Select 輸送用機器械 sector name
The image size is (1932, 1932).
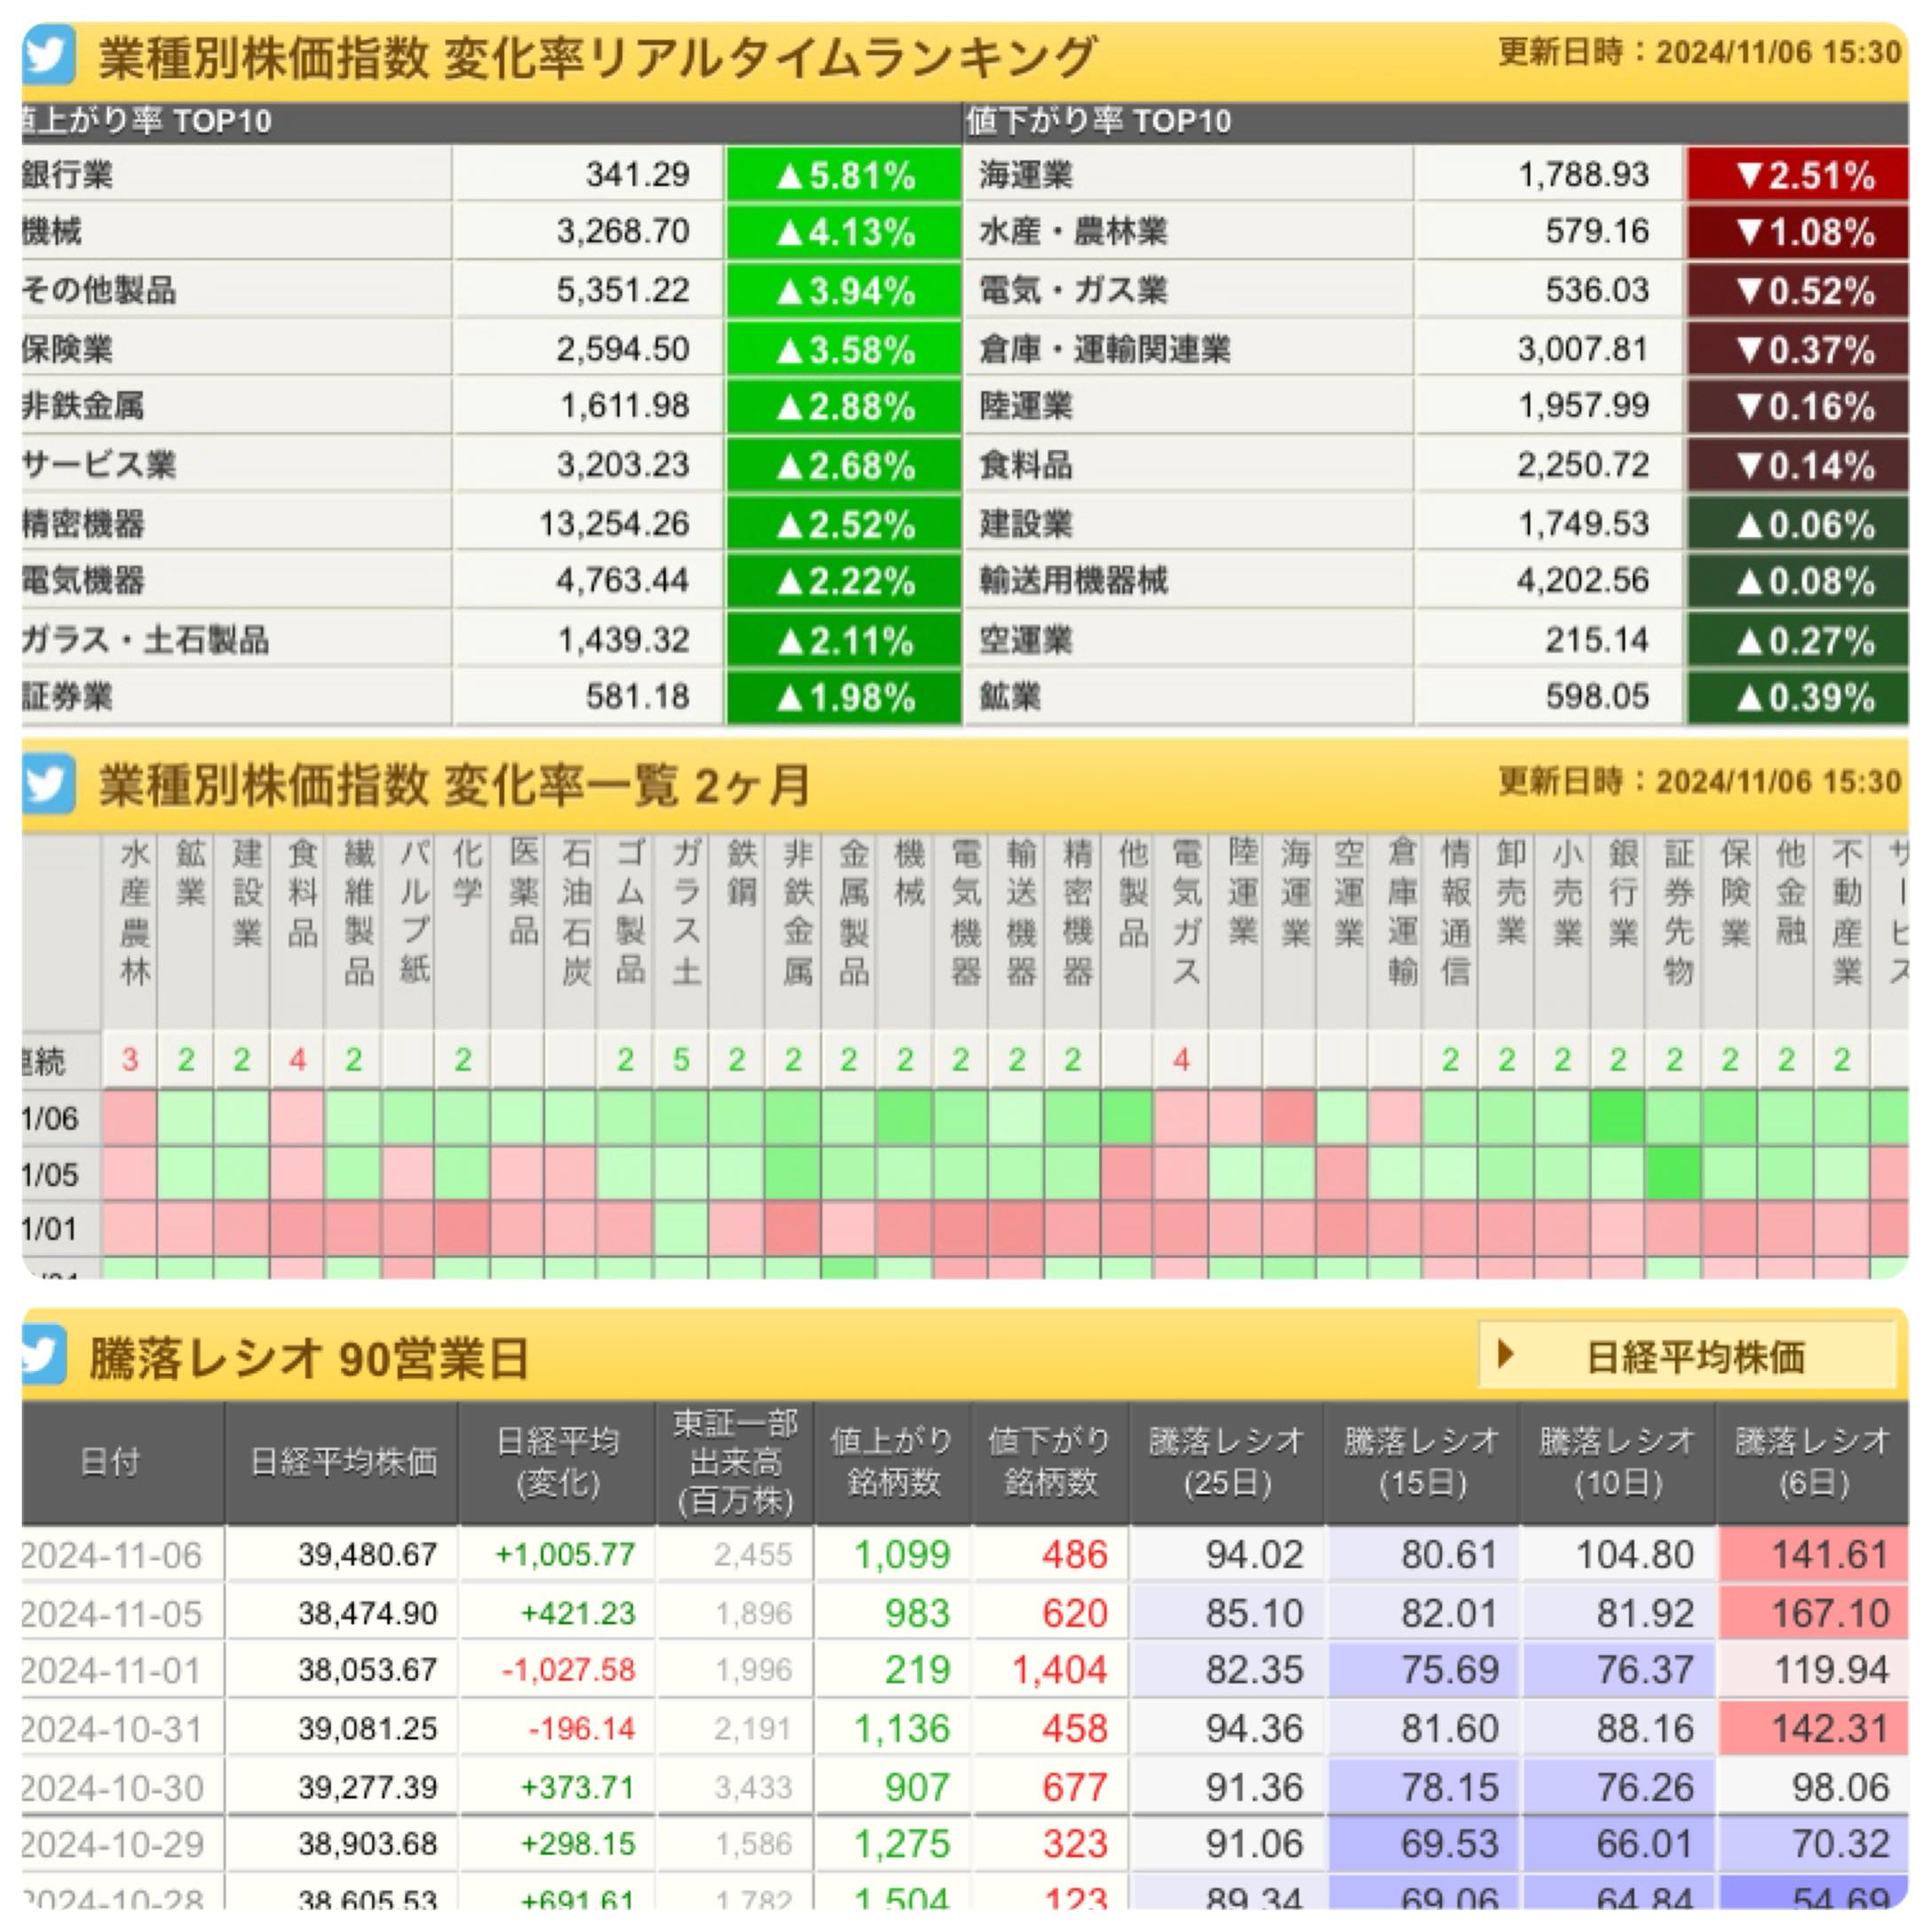pyautogui.click(x=1073, y=580)
